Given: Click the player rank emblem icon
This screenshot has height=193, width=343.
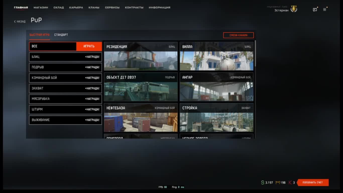Looking at the screenshot, I should coord(294,9).
